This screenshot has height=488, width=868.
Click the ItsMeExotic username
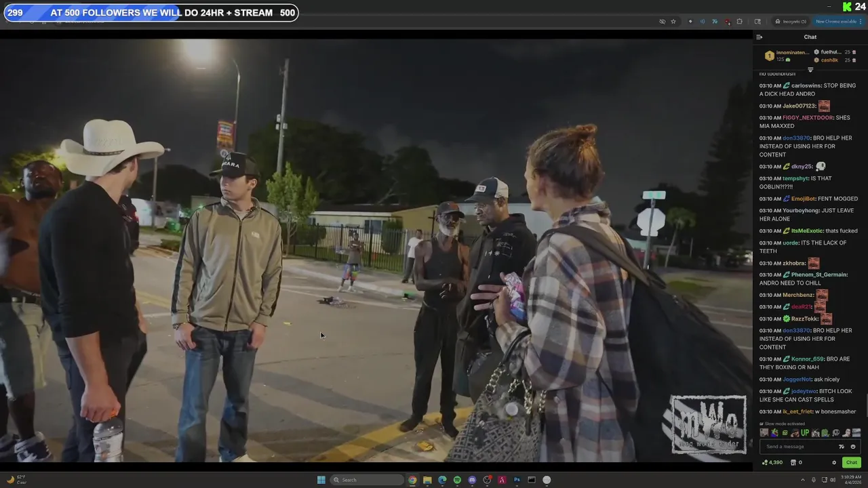807,231
